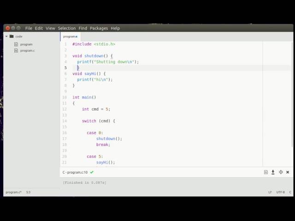Open the Packages menu
This screenshot has height=221, width=295.
click(x=99, y=28)
